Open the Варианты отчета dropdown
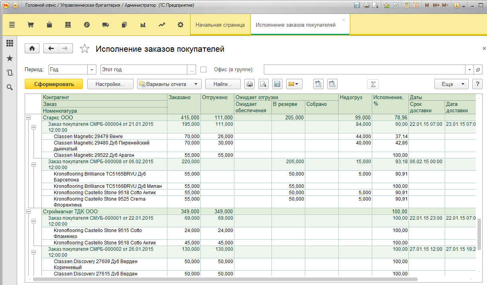The height and width of the screenshot is (285, 487). pos(169,84)
